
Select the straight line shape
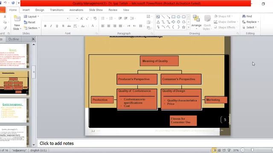tap(163, 17)
